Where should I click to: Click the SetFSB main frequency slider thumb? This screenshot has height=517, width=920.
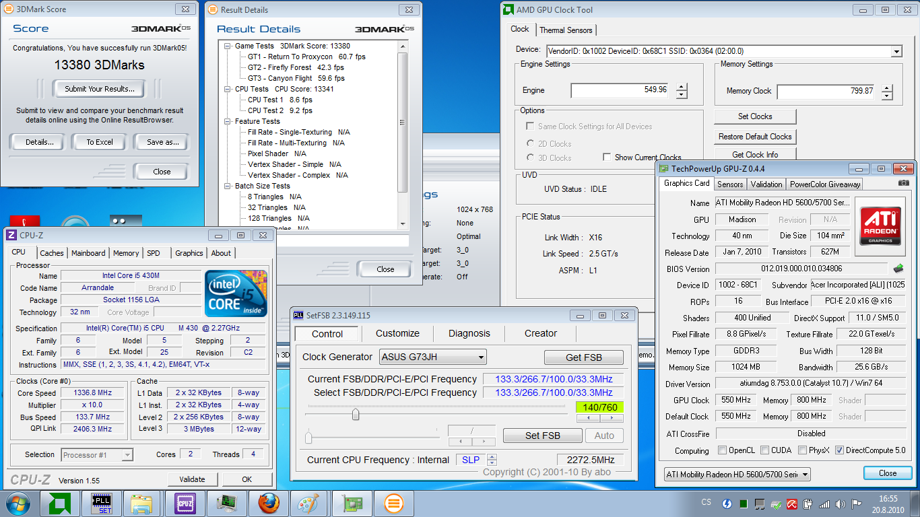click(356, 415)
